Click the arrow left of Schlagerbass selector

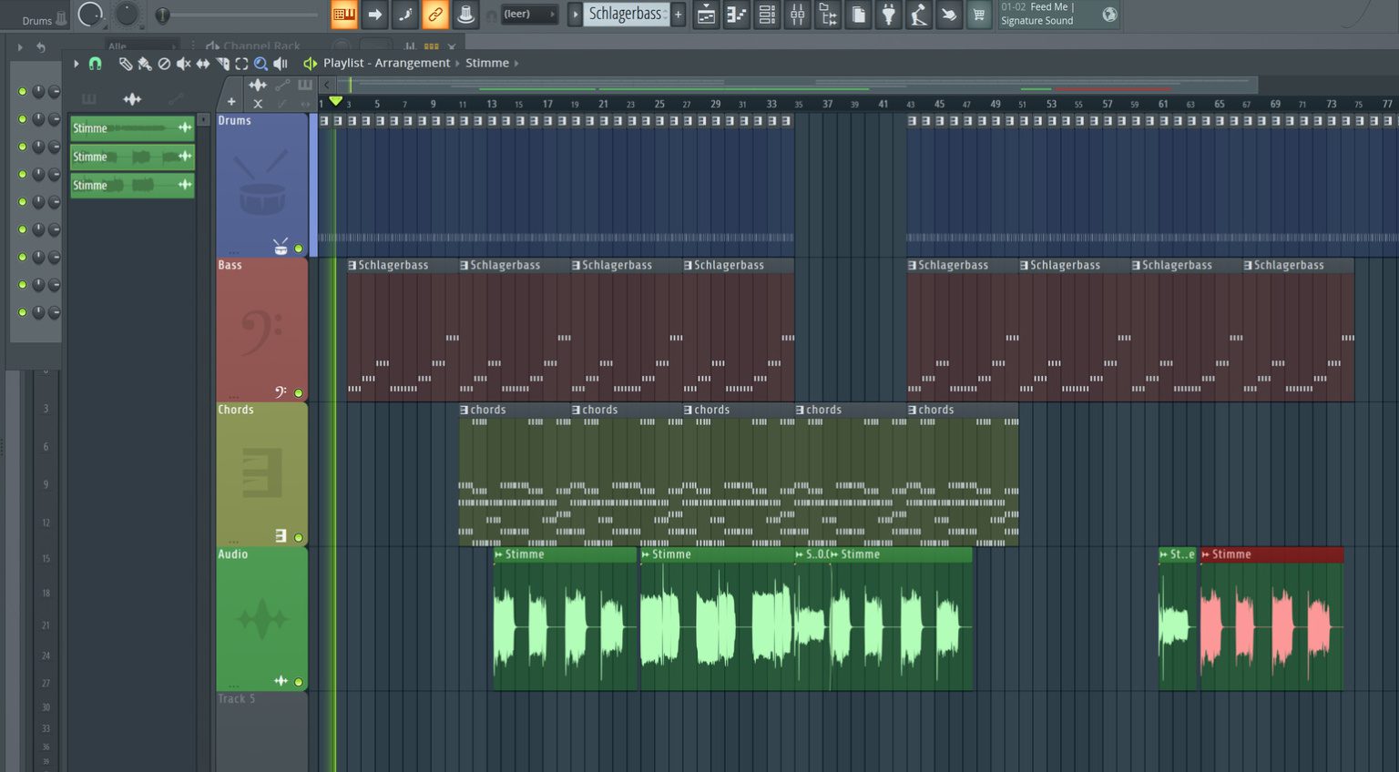click(x=575, y=15)
